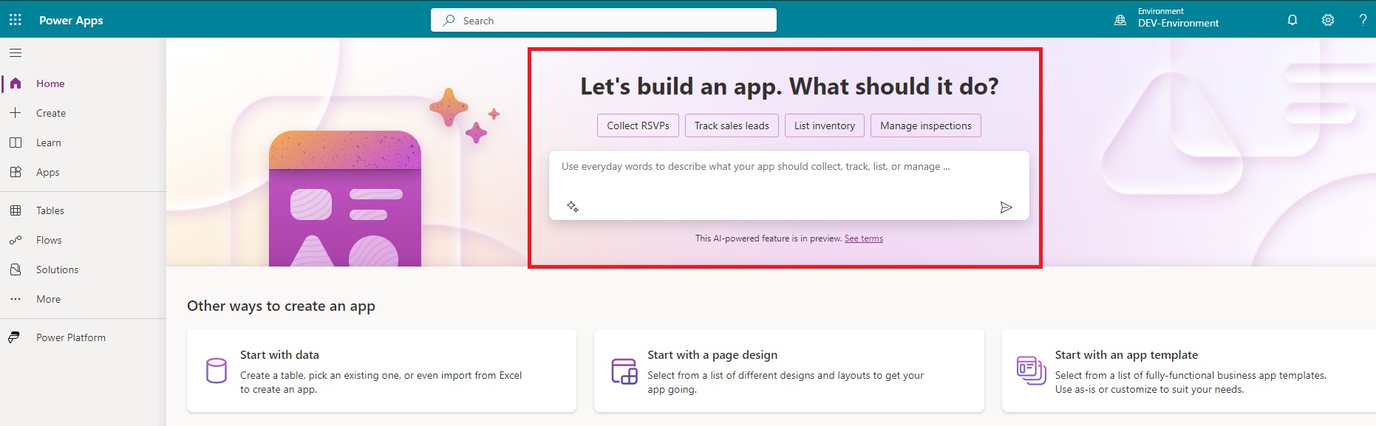
Task: Collapse the left navigation hamburger menu
Action: click(16, 53)
